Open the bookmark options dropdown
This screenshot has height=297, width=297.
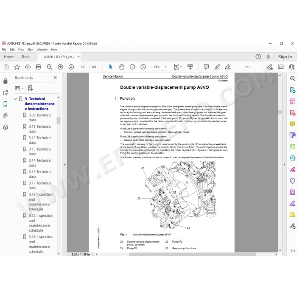(x=19, y=88)
